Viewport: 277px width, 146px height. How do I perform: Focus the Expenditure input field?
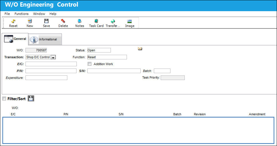click(46, 78)
